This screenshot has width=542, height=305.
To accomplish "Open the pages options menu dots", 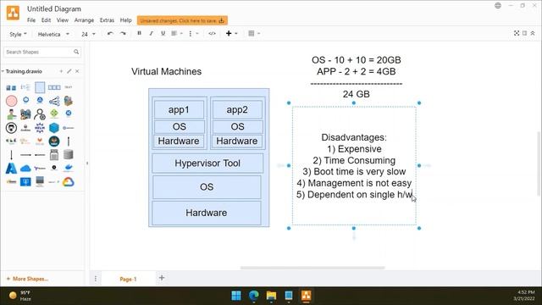I will coord(96,279).
